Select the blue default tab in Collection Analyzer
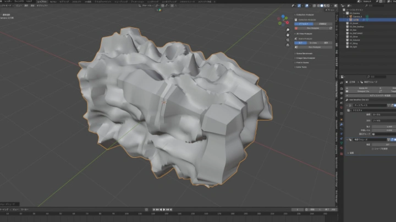 coord(304,24)
